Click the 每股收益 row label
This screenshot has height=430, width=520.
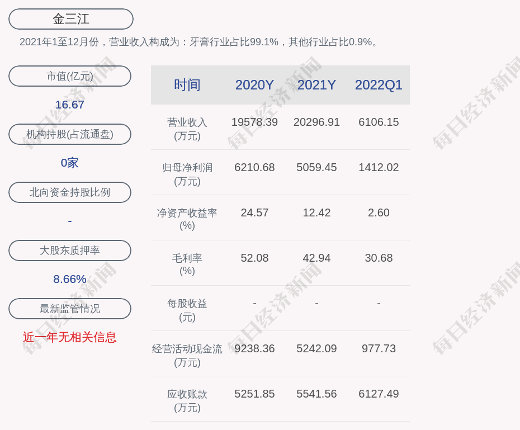(x=187, y=310)
